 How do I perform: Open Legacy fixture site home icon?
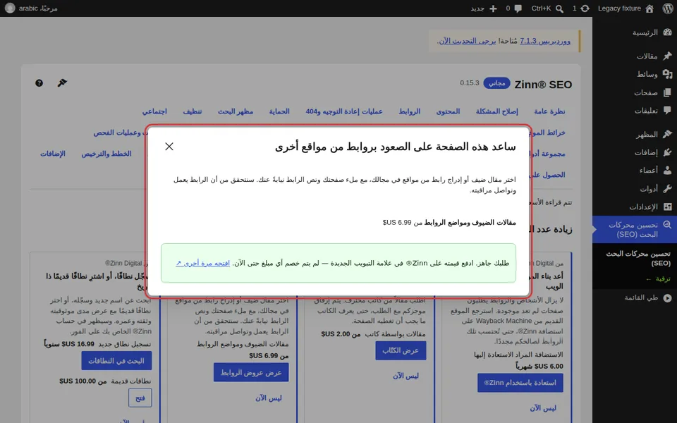(x=649, y=8)
